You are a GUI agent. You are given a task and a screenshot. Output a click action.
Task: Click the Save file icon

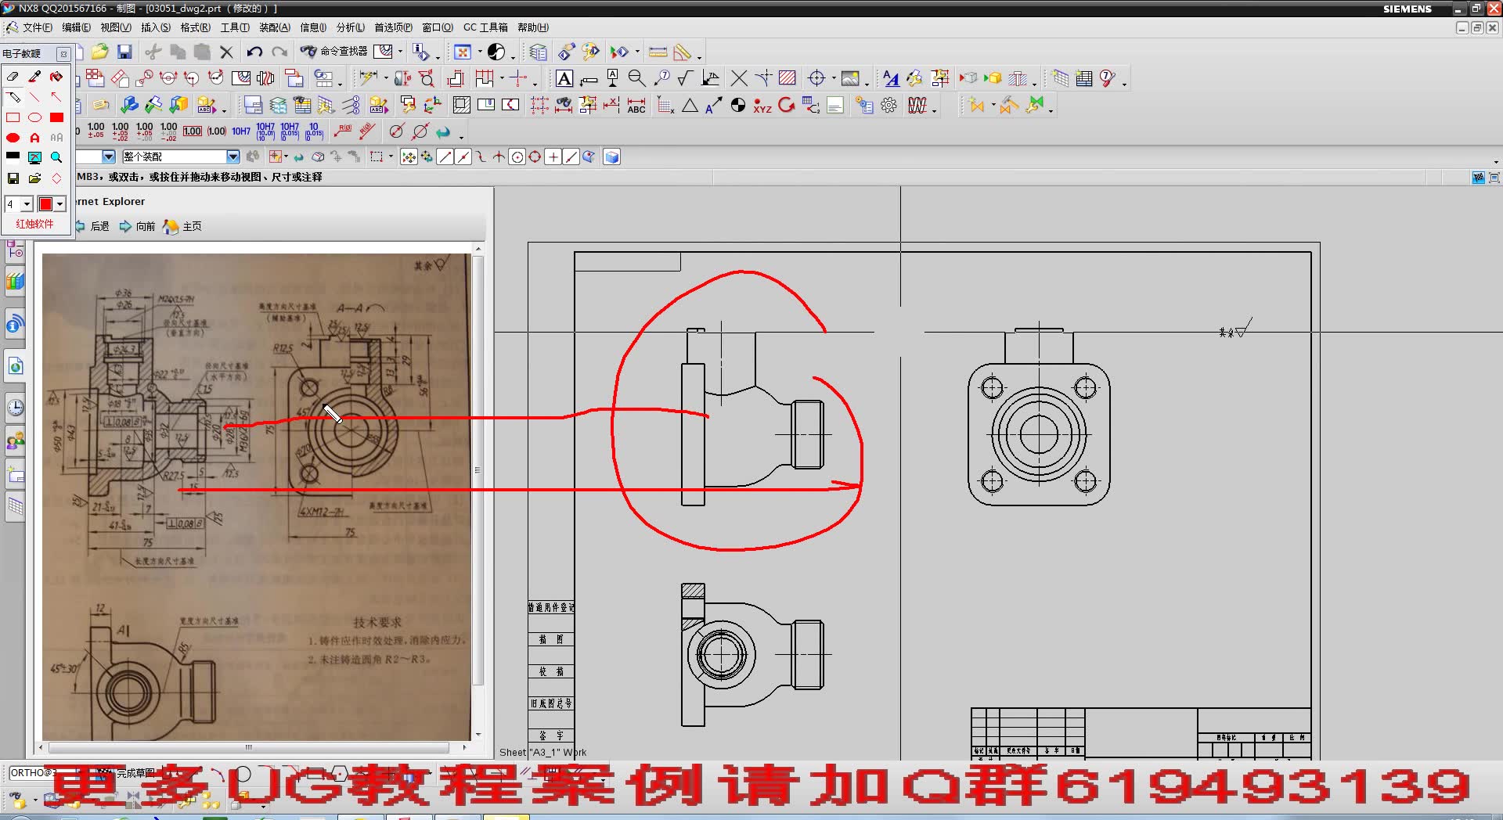124,52
